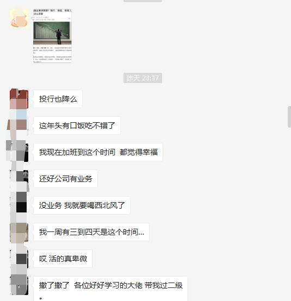Open the avatar next to 我一周有三到四天是这个时间
The height and width of the screenshot is (301, 291).
[19, 233]
